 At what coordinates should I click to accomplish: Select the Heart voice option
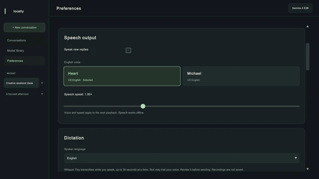(122, 76)
